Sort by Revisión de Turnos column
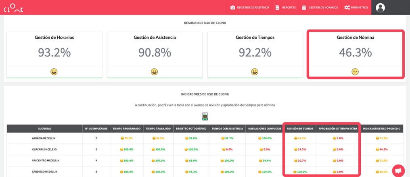Viewport: 410px width, 177px height. (300, 129)
